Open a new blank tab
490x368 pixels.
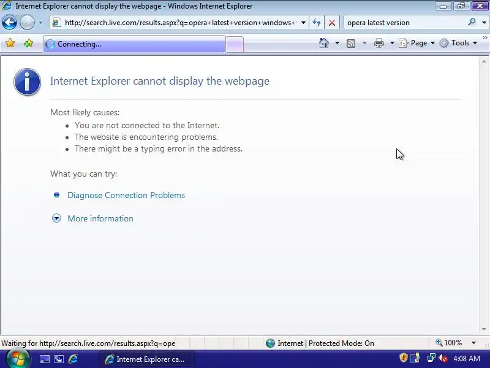click(235, 44)
